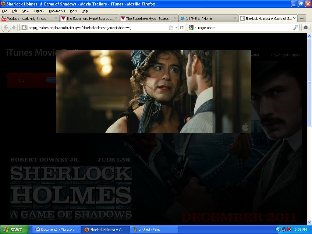The image size is (312, 234).
Task: Switch to untitled - Paint in taskbar
Action: 154,229
